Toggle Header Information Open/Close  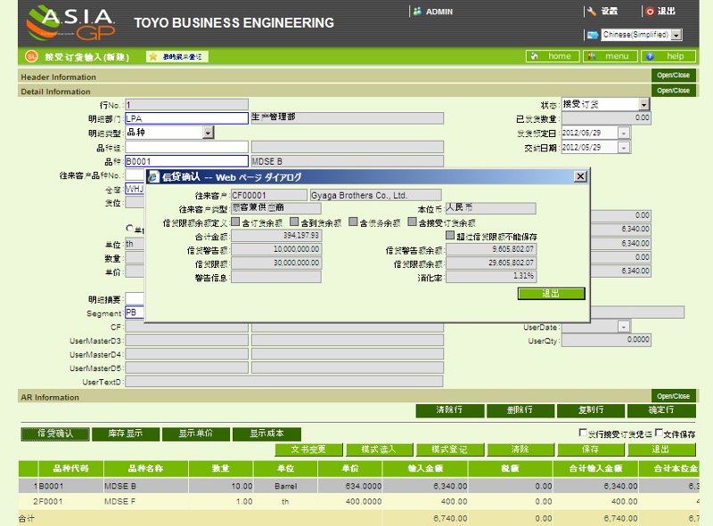click(x=673, y=76)
